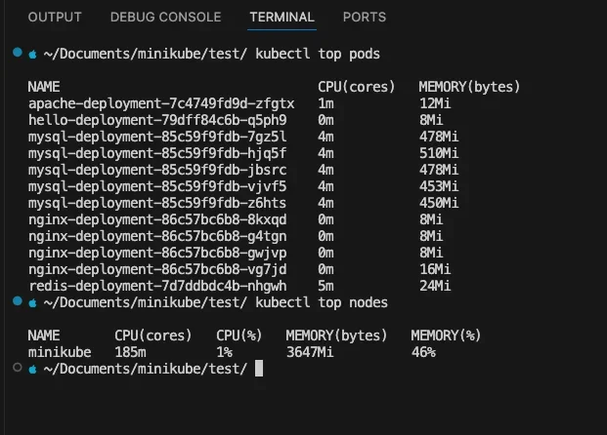
Task: Select the TERMINAL tab
Action: tap(282, 17)
